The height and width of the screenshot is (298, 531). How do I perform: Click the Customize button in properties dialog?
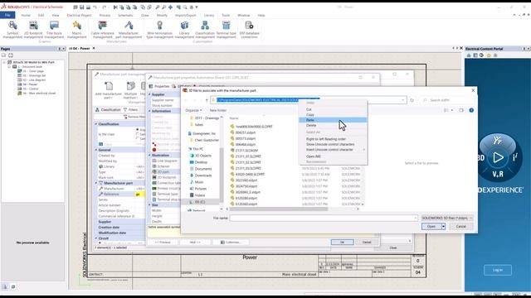231,243
